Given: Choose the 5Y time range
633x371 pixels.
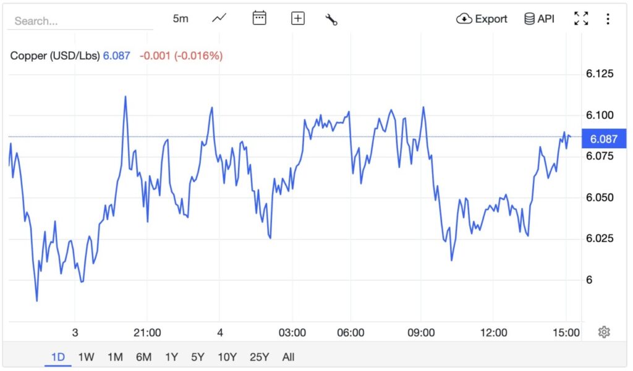Looking at the screenshot, I should tap(198, 357).
